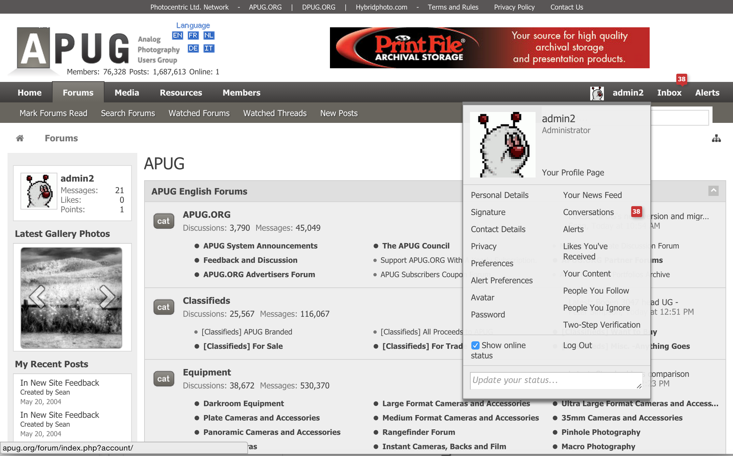733x456 pixels.
Task: Click the admin2 avatar in navigation bar
Action: [x=597, y=93]
